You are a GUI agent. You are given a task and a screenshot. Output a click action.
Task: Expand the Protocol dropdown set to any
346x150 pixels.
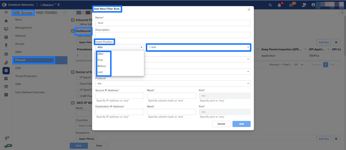tap(173, 83)
